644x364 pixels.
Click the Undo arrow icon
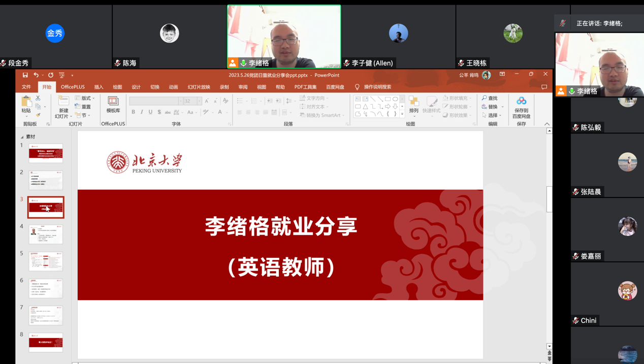pos(36,75)
